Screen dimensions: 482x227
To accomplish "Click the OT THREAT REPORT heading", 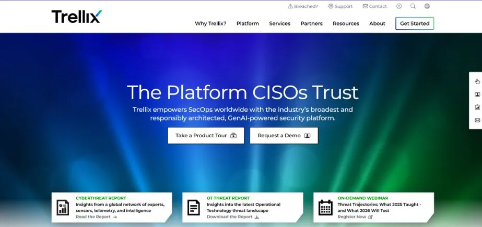I will coord(228,198).
